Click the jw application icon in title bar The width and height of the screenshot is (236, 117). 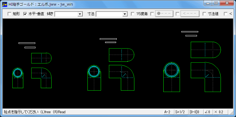(x=5, y=4)
